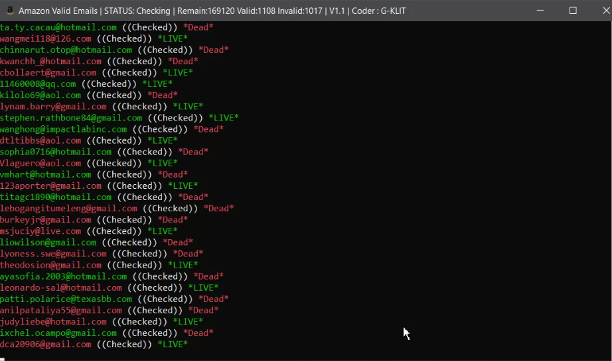Maximize the email checker console window
Screen dimensions: 612x361
[573, 11]
